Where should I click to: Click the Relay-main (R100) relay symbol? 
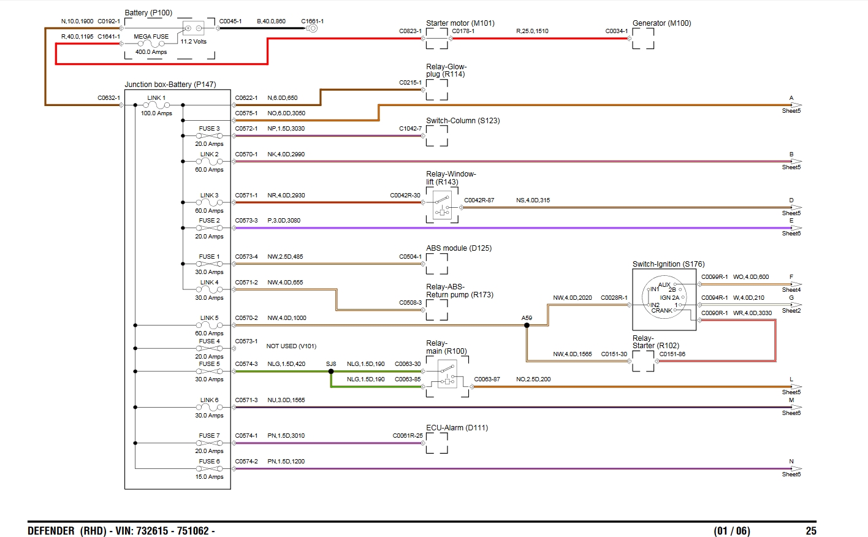point(447,374)
